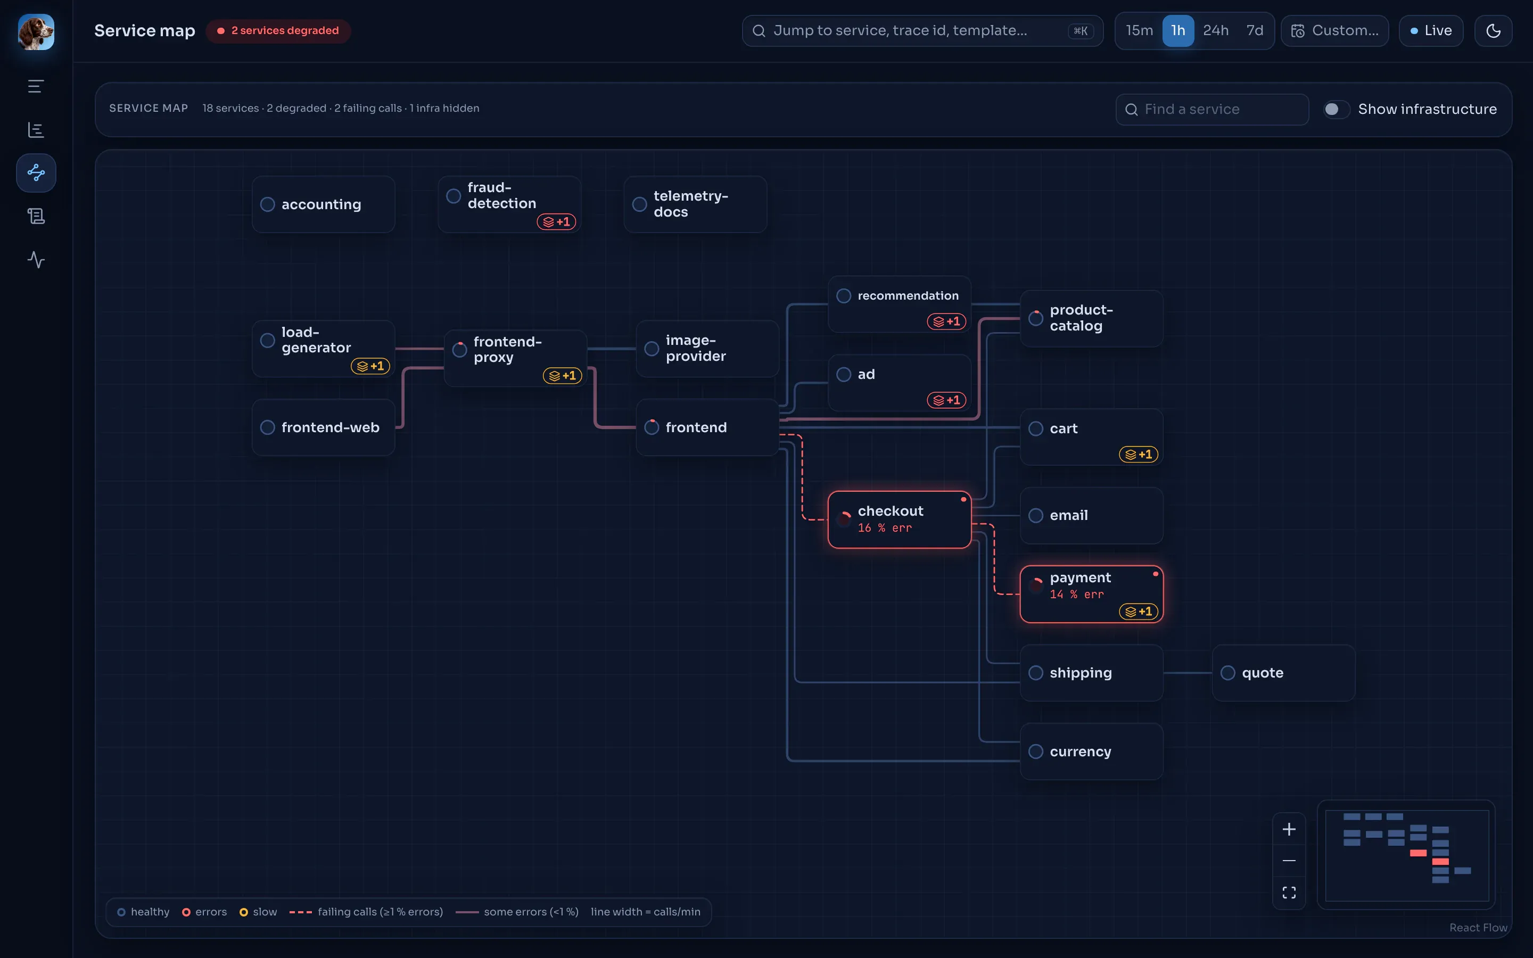Select the frontend service node
This screenshot has height=958, width=1533.
point(707,427)
